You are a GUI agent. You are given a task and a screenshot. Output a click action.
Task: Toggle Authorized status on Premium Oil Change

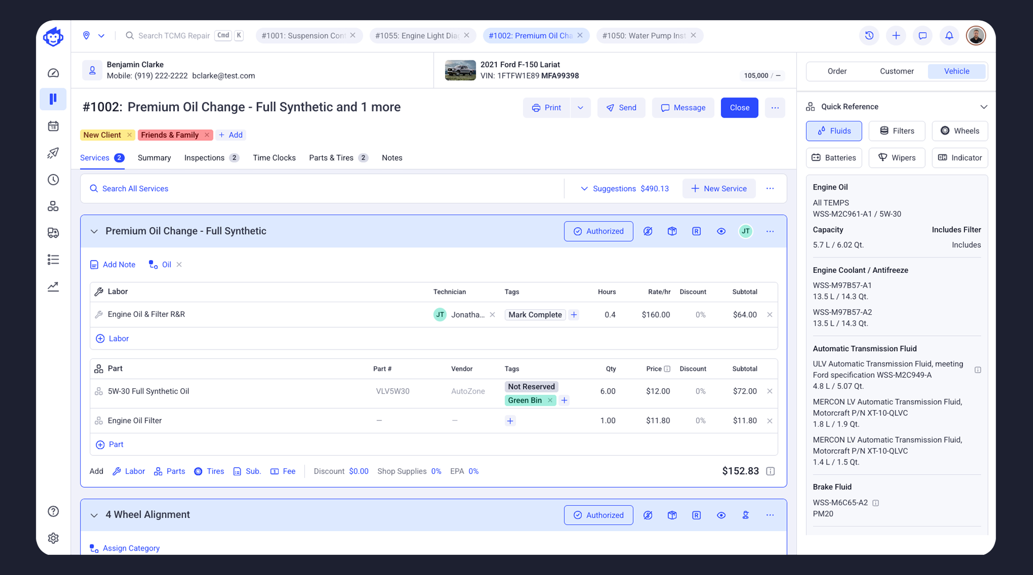[x=599, y=231]
